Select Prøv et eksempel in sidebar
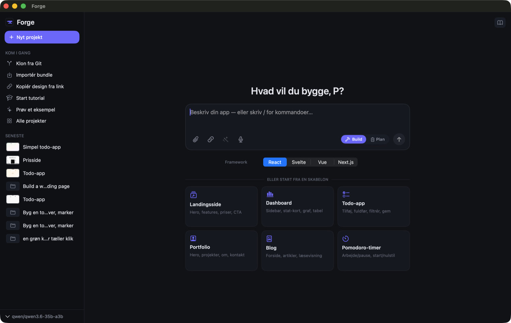511x323 pixels. [42, 110]
